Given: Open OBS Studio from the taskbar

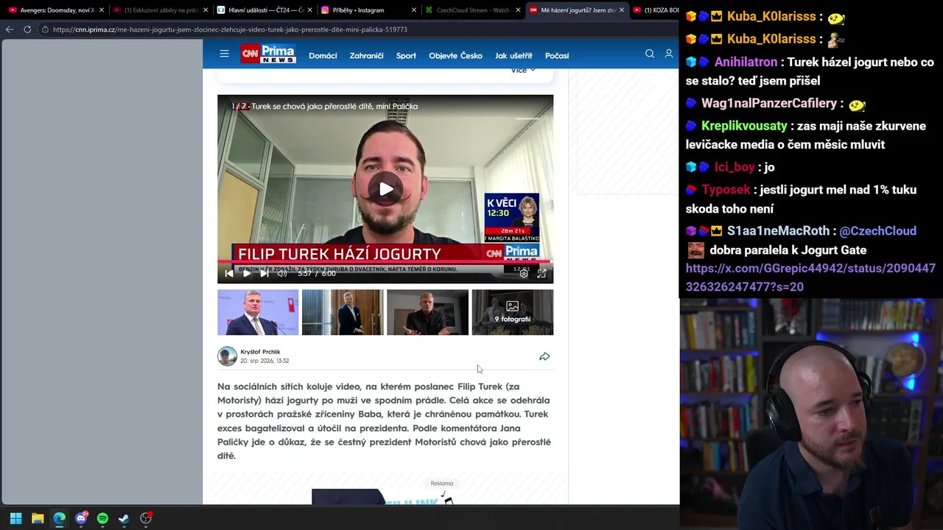Looking at the screenshot, I should point(146,518).
